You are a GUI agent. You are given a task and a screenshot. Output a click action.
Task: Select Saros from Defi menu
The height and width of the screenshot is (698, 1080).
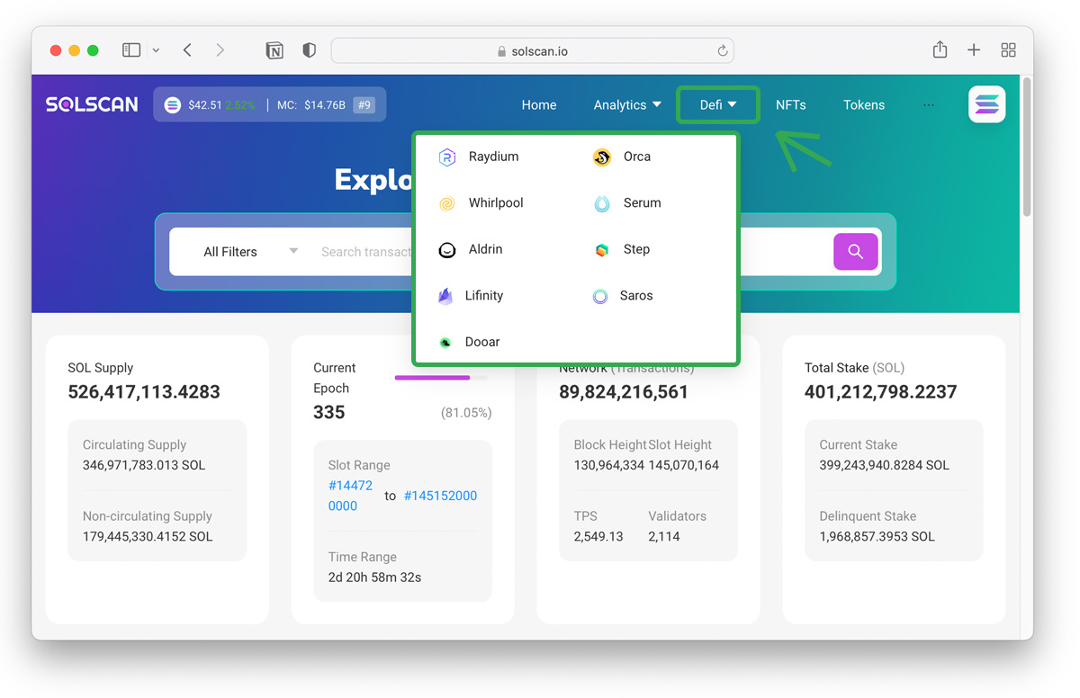click(x=636, y=296)
